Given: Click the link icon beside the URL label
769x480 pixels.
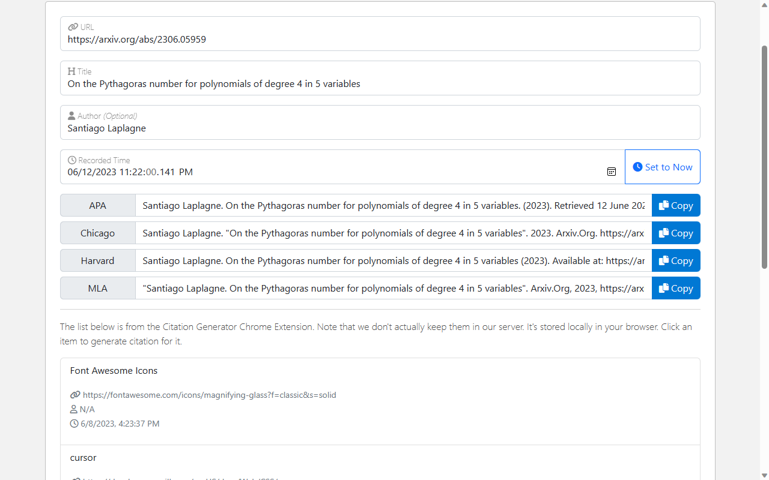Looking at the screenshot, I should coord(73,27).
